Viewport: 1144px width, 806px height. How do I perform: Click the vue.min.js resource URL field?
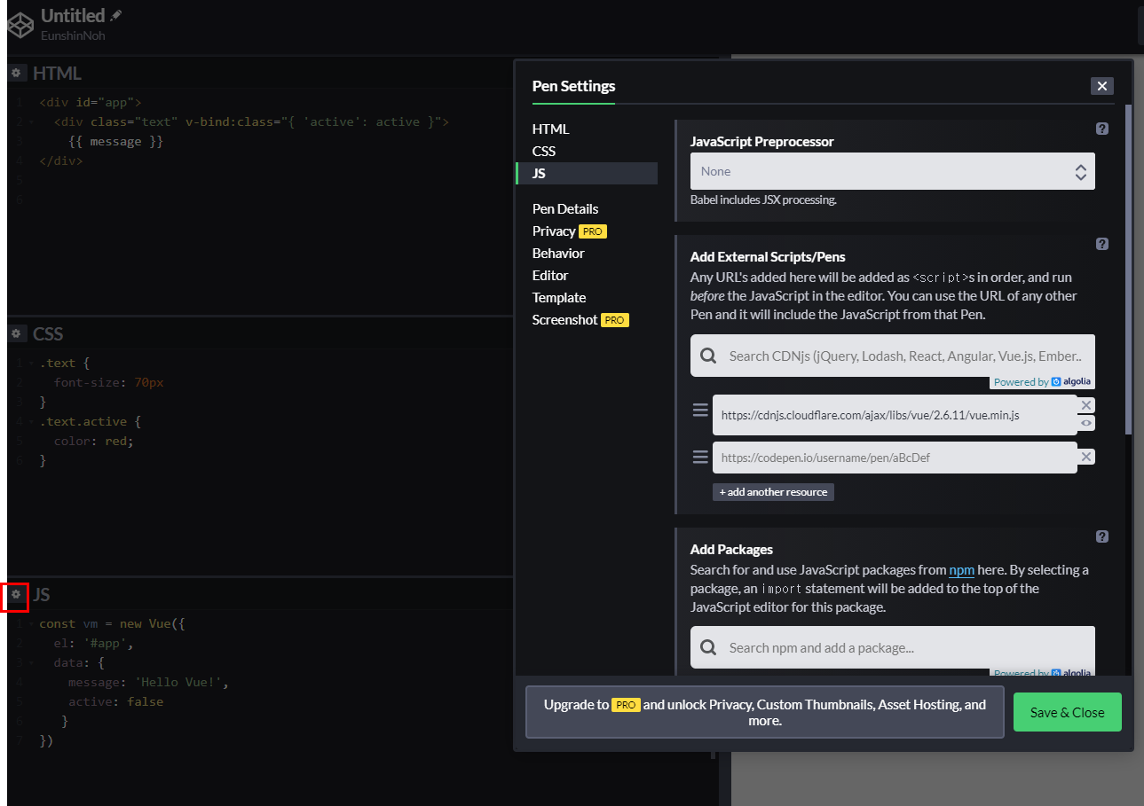(x=895, y=414)
